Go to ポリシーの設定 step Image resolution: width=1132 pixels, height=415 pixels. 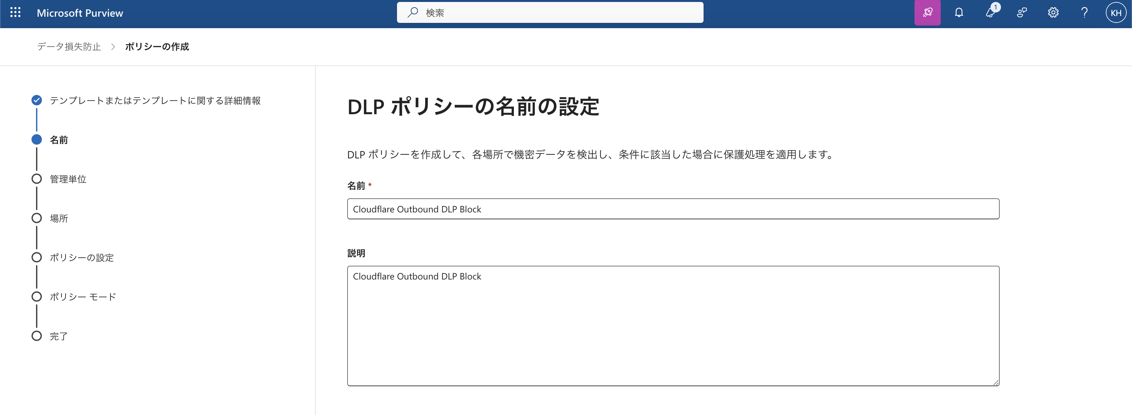[81, 258]
